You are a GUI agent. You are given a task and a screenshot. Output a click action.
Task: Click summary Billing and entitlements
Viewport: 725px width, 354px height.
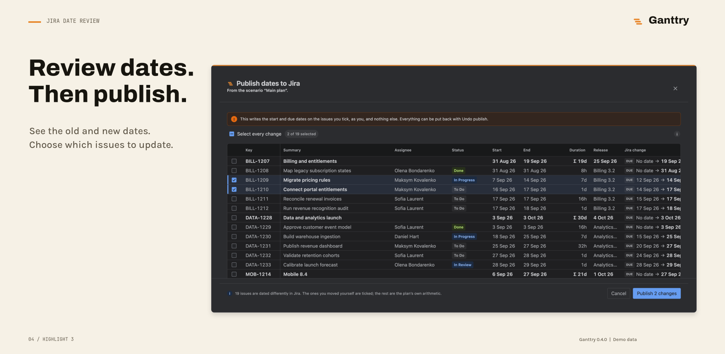click(x=310, y=161)
